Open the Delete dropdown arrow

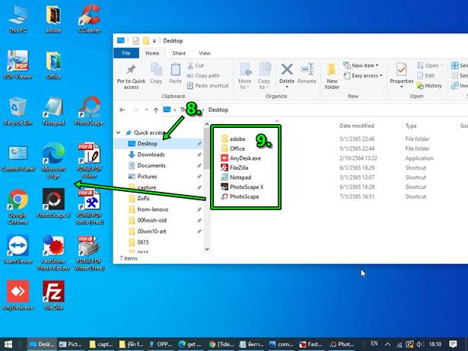click(287, 87)
